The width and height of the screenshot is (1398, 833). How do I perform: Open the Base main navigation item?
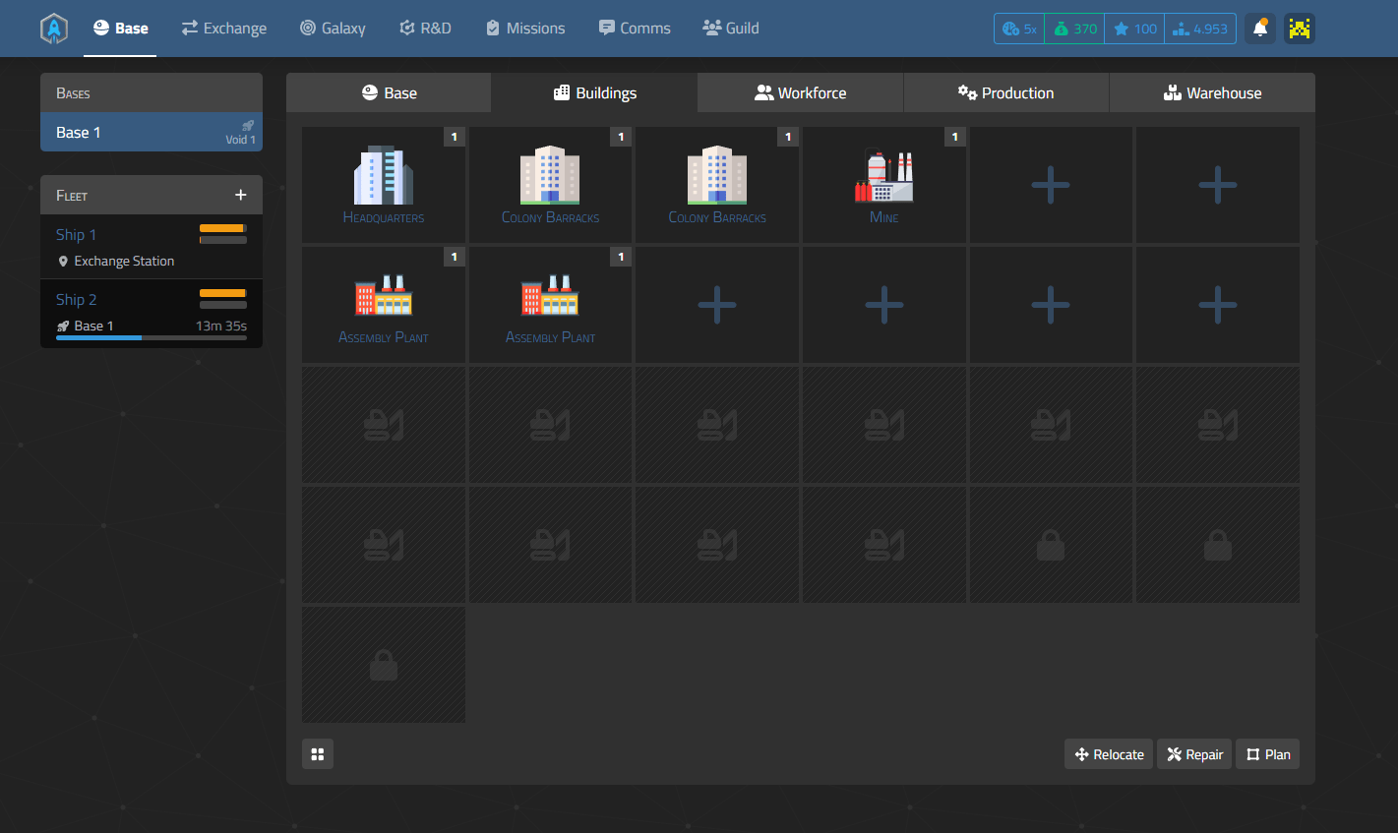point(121,29)
